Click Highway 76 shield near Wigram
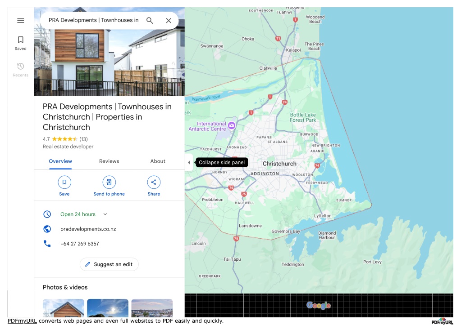461x325 pixels. point(231,188)
